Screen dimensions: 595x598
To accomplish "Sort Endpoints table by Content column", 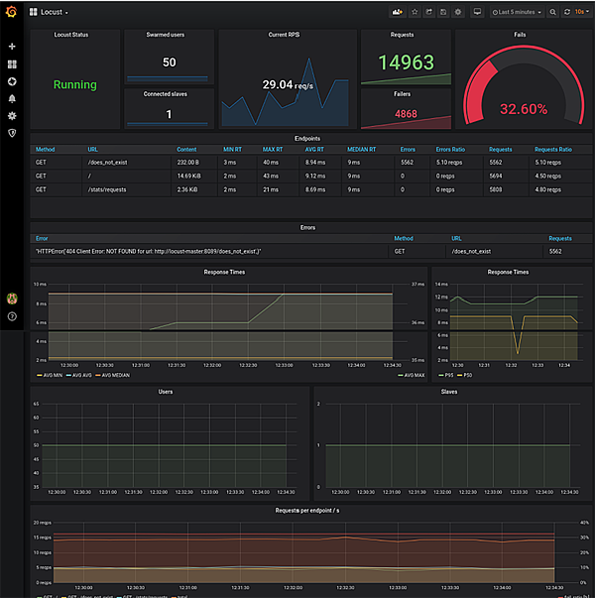I will coord(186,150).
